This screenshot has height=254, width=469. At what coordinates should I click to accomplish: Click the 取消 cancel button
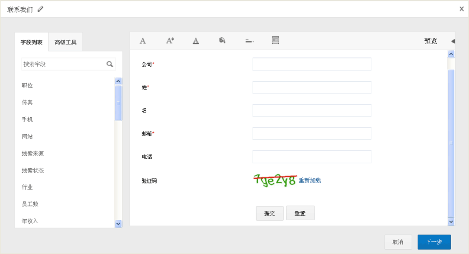398,242
